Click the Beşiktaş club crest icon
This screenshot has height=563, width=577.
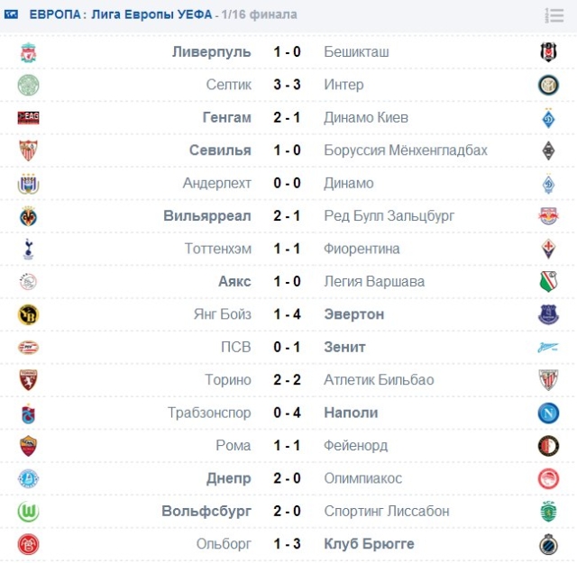click(x=548, y=52)
